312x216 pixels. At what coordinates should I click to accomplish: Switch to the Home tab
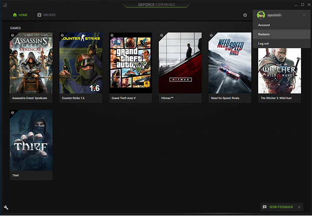20,15
